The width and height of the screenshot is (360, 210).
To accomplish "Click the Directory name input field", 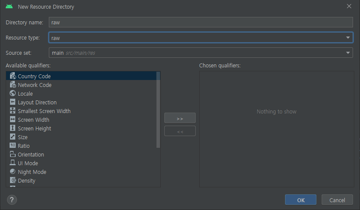I will pyautogui.click(x=201, y=22).
